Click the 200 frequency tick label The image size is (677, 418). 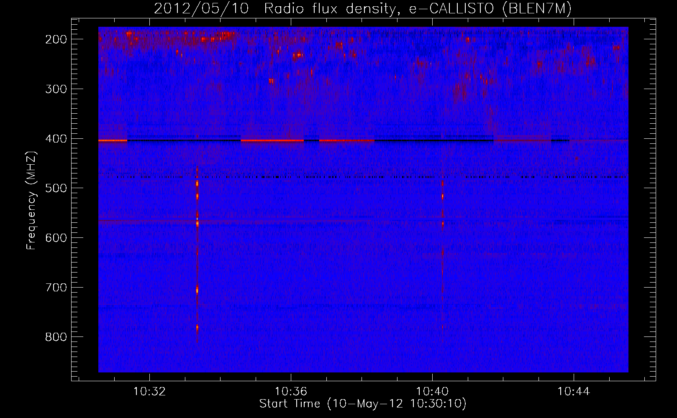point(56,39)
